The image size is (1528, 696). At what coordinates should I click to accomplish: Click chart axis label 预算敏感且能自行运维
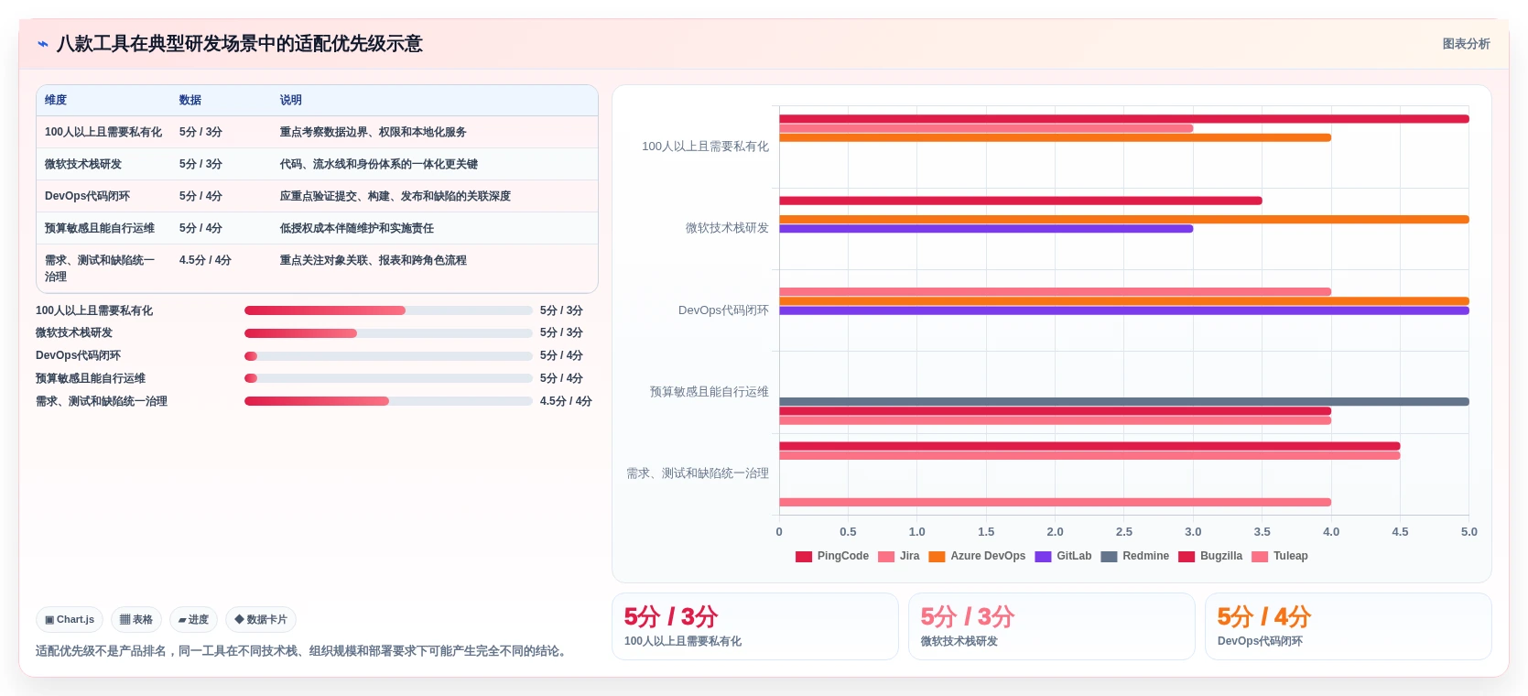tap(710, 392)
